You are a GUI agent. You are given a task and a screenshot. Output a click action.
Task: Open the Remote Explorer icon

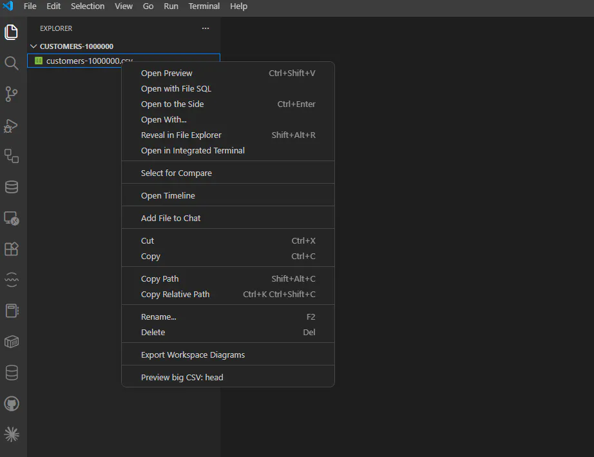[x=12, y=219]
